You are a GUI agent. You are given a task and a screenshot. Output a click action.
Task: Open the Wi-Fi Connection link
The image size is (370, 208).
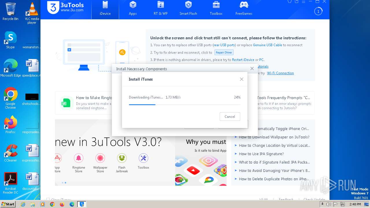click(x=280, y=73)
